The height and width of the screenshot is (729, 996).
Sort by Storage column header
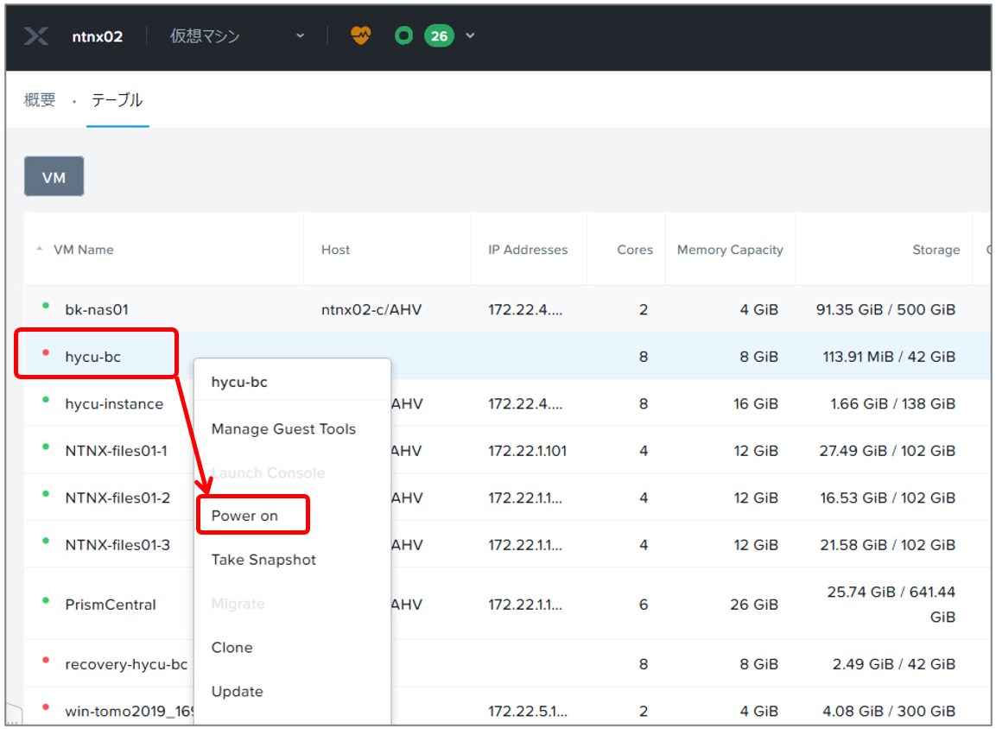click(x=936, y=250)
